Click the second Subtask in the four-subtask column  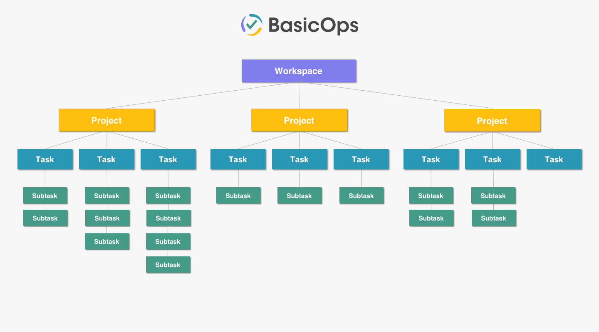[x=168, y=218]
